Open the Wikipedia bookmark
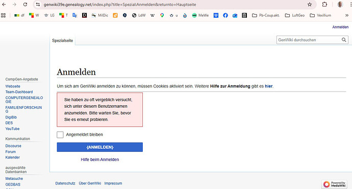352x189 pixels. coord(153,15)
